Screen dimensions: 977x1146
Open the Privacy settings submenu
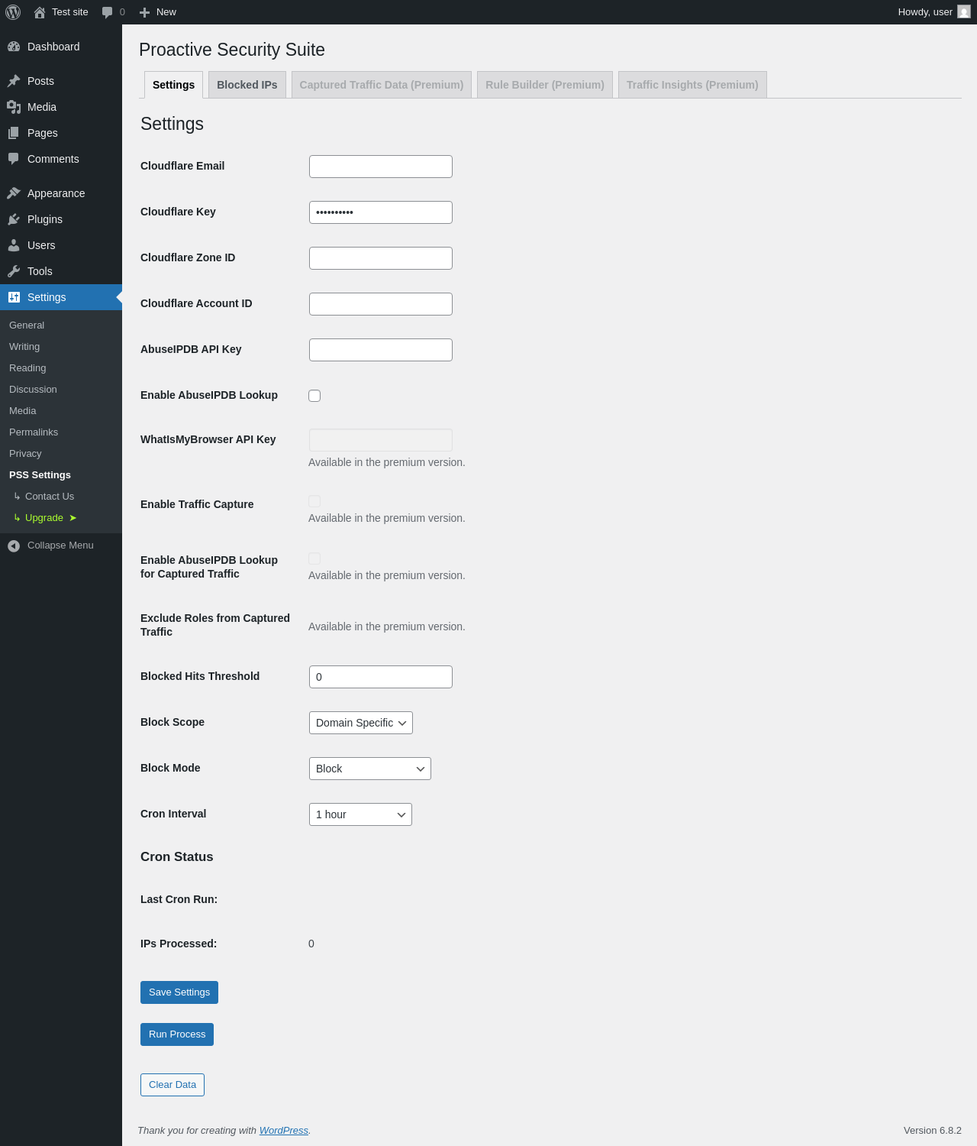click(61, 454)
